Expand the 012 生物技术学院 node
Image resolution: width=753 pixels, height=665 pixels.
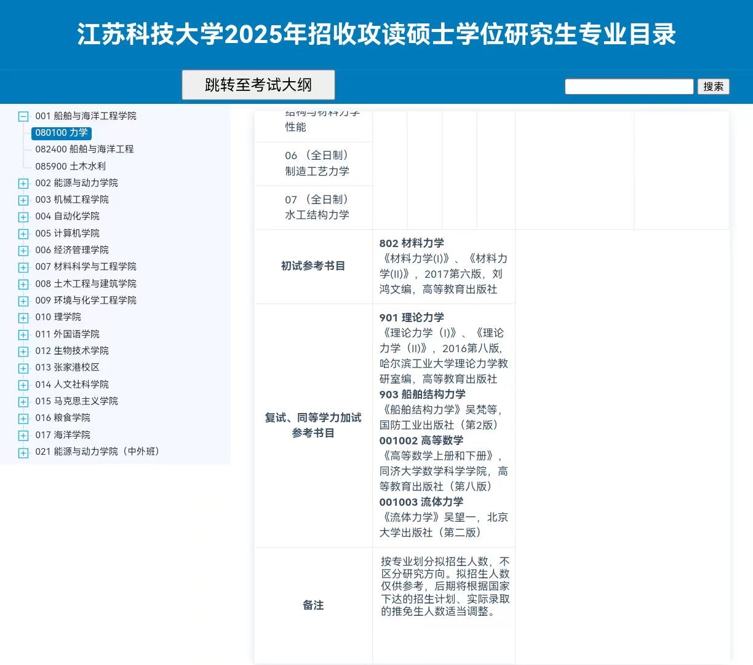[x=23, y=351]
